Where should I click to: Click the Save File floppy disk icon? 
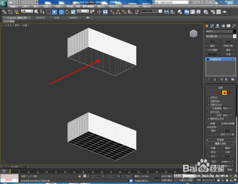click(x=20, y=2)
